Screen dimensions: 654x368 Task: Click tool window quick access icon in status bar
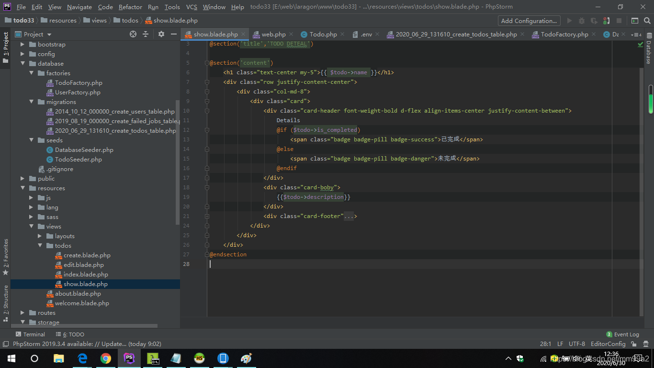point(5,344)
